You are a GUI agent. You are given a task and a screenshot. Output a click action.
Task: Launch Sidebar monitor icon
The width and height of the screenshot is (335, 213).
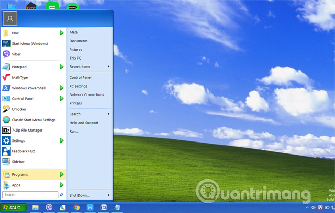6,162
